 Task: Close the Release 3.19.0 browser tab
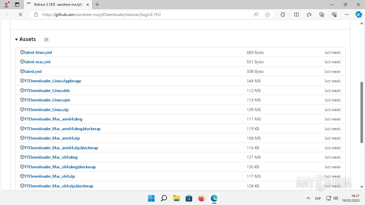coord(88,5)
